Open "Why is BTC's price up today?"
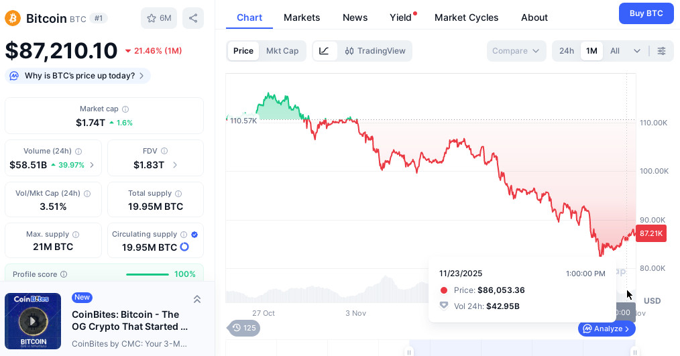The width and height of the screenshot is (680, 356). 78,76
